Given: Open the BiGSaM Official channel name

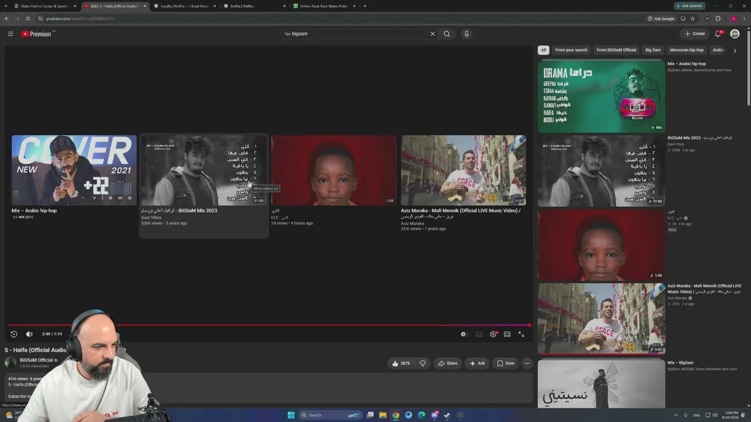Looking at the screenshot, I should (36, 360).
